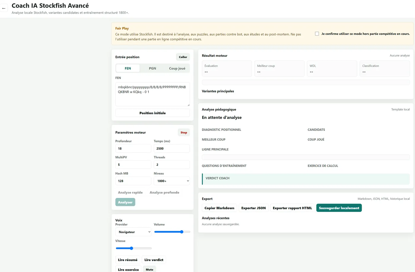The height and width of the screenshot is (272, 415).
Task: Click the "Fair Play" notice heading
Action: pyautogui.click(x=122, y=28)
